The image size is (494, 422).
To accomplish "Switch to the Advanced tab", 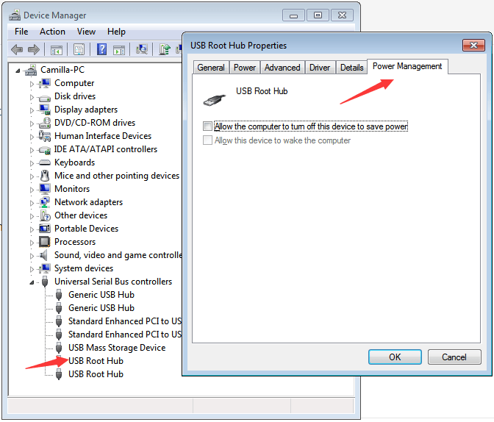I will [x=282, y=68].
